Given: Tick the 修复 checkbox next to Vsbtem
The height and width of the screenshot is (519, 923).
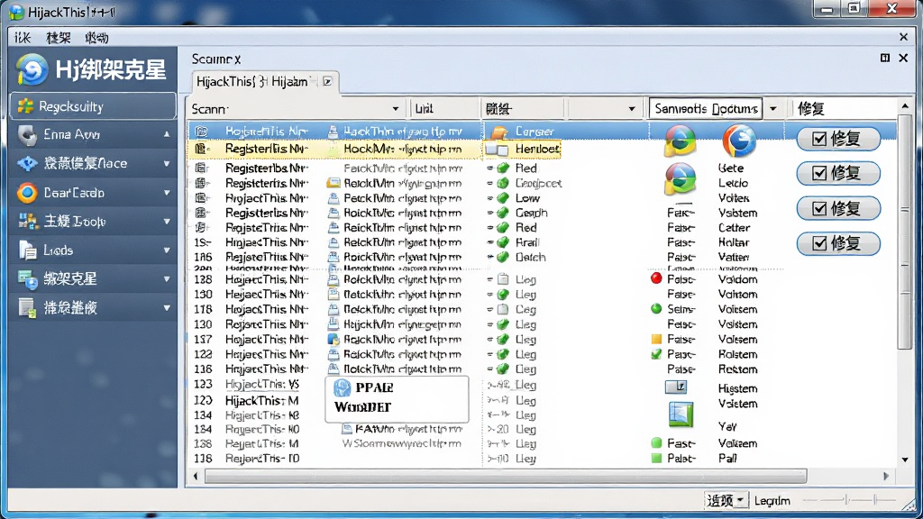Looking at the screenshot, I should pos(819,208).
